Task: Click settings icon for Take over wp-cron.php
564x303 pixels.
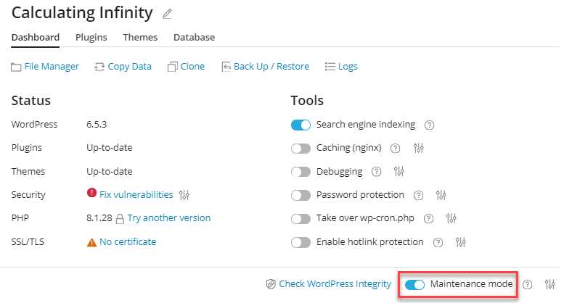Action: [451, 218]
